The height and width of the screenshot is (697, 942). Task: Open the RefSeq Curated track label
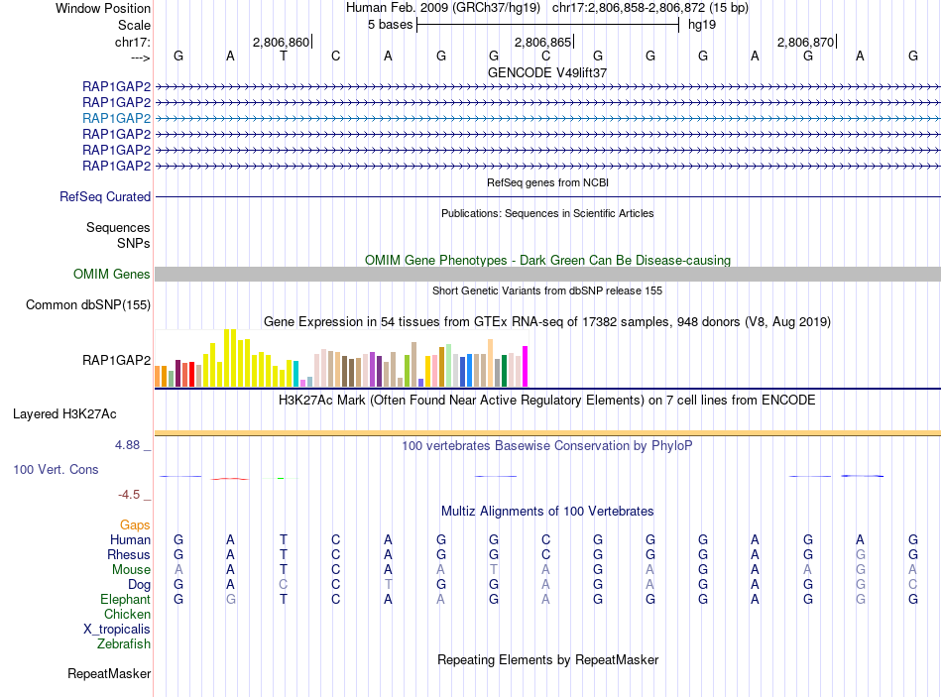coord(105,197)
